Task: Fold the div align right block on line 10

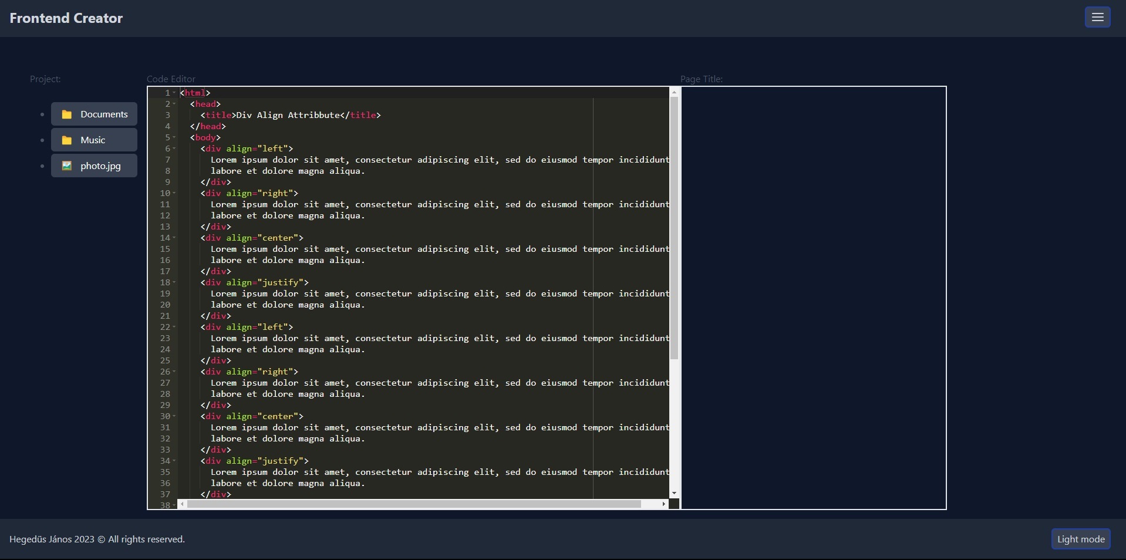Action: (174, 193)
